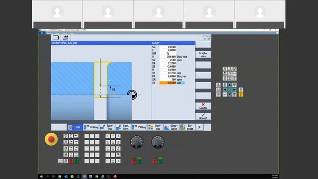This screenshot has height=179, width=318.
Task: Open the Cont. turn. softkey
Action: tap(123, 127)
